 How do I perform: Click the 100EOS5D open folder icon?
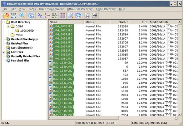[x=17, y=31]
